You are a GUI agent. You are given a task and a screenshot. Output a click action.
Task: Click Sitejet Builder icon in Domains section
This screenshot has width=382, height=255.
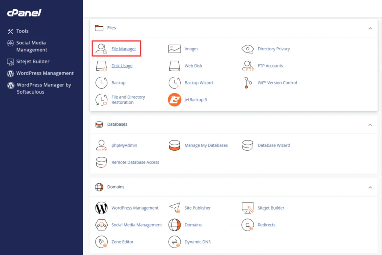(248, 208)
